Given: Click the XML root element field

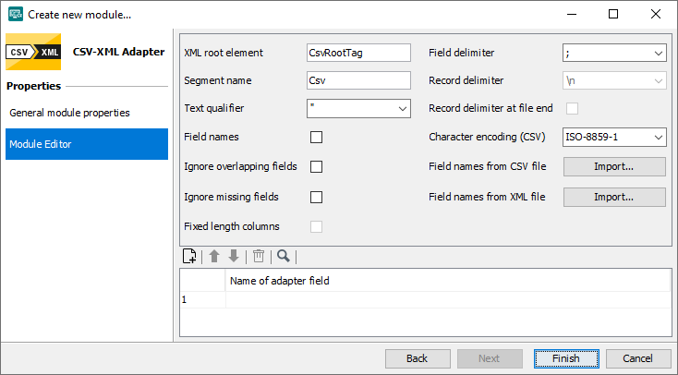Looking at the screenshot, I should (x=357, y=54).
